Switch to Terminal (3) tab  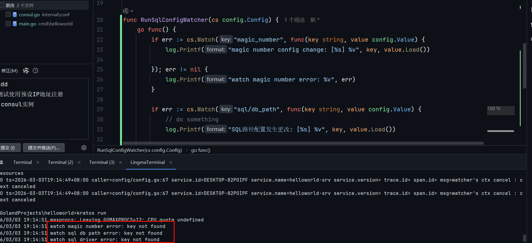[102, 162]
